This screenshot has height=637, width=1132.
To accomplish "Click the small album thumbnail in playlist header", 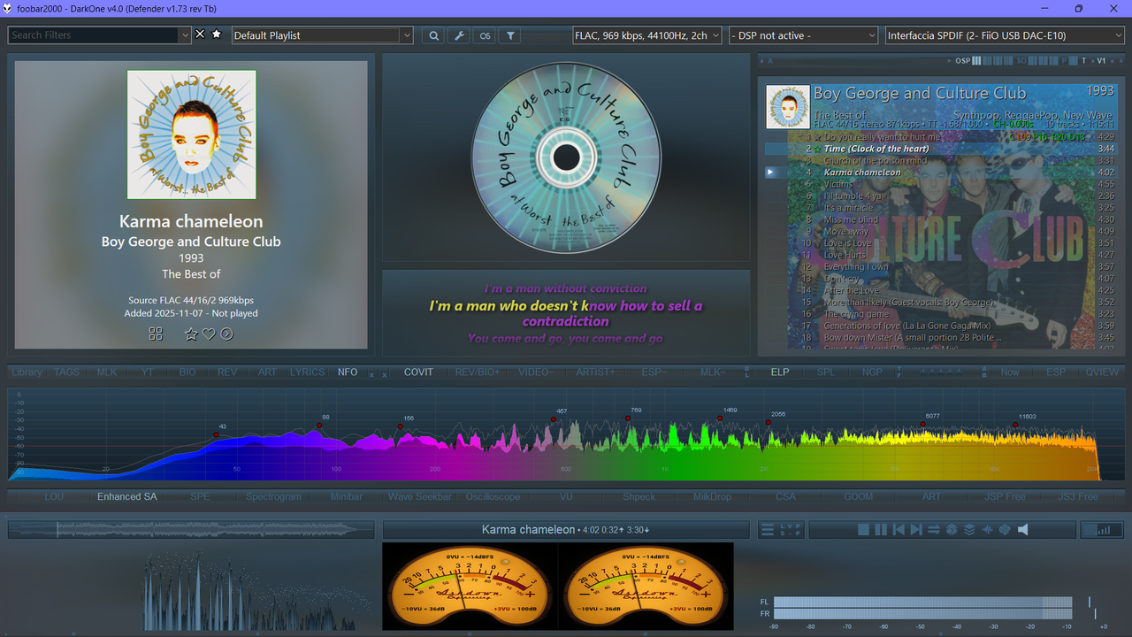I will coord(787,107).
